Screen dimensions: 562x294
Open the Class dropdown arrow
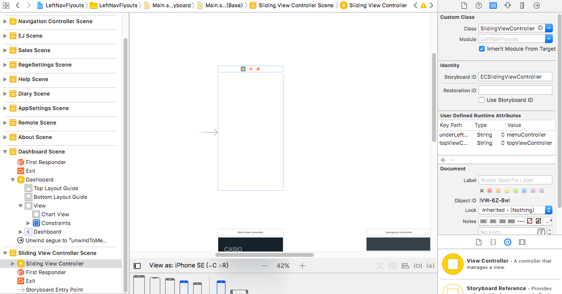549,28
